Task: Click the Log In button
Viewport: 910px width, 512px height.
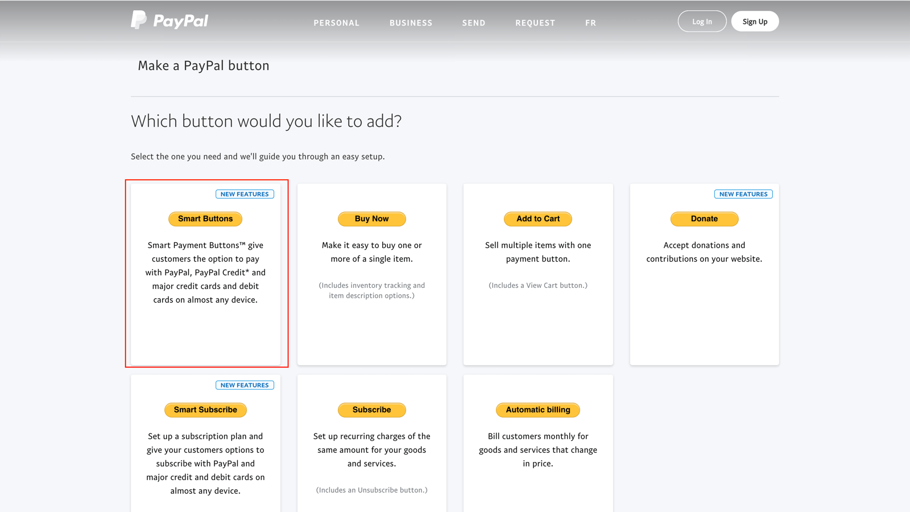Action: (702, 21)
